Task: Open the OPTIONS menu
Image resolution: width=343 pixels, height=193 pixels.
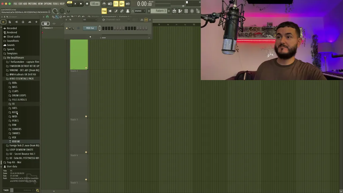Action: (48, 4)
